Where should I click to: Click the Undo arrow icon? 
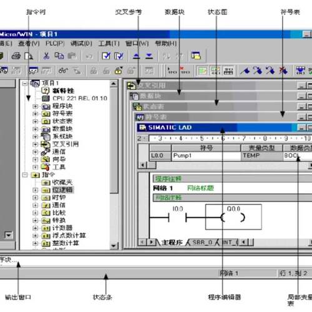click(x=89, y=56)
